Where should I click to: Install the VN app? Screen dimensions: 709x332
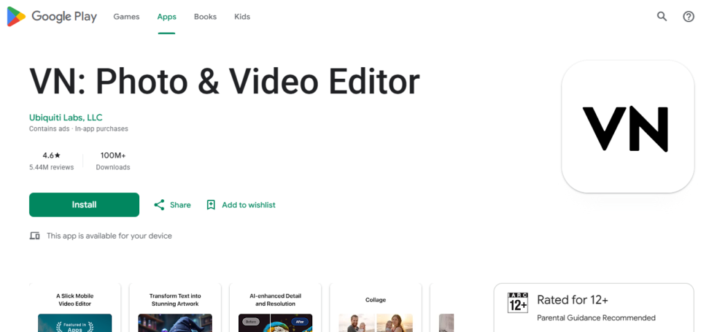pyautogui.click(x=84, y=205)
